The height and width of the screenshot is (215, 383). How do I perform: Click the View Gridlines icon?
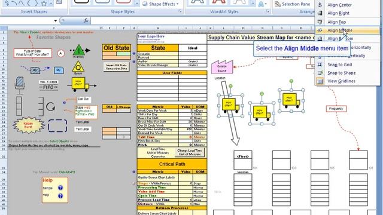[x=320, y=81]
